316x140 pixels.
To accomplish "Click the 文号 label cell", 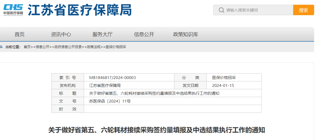I will (x=68, y=101).
